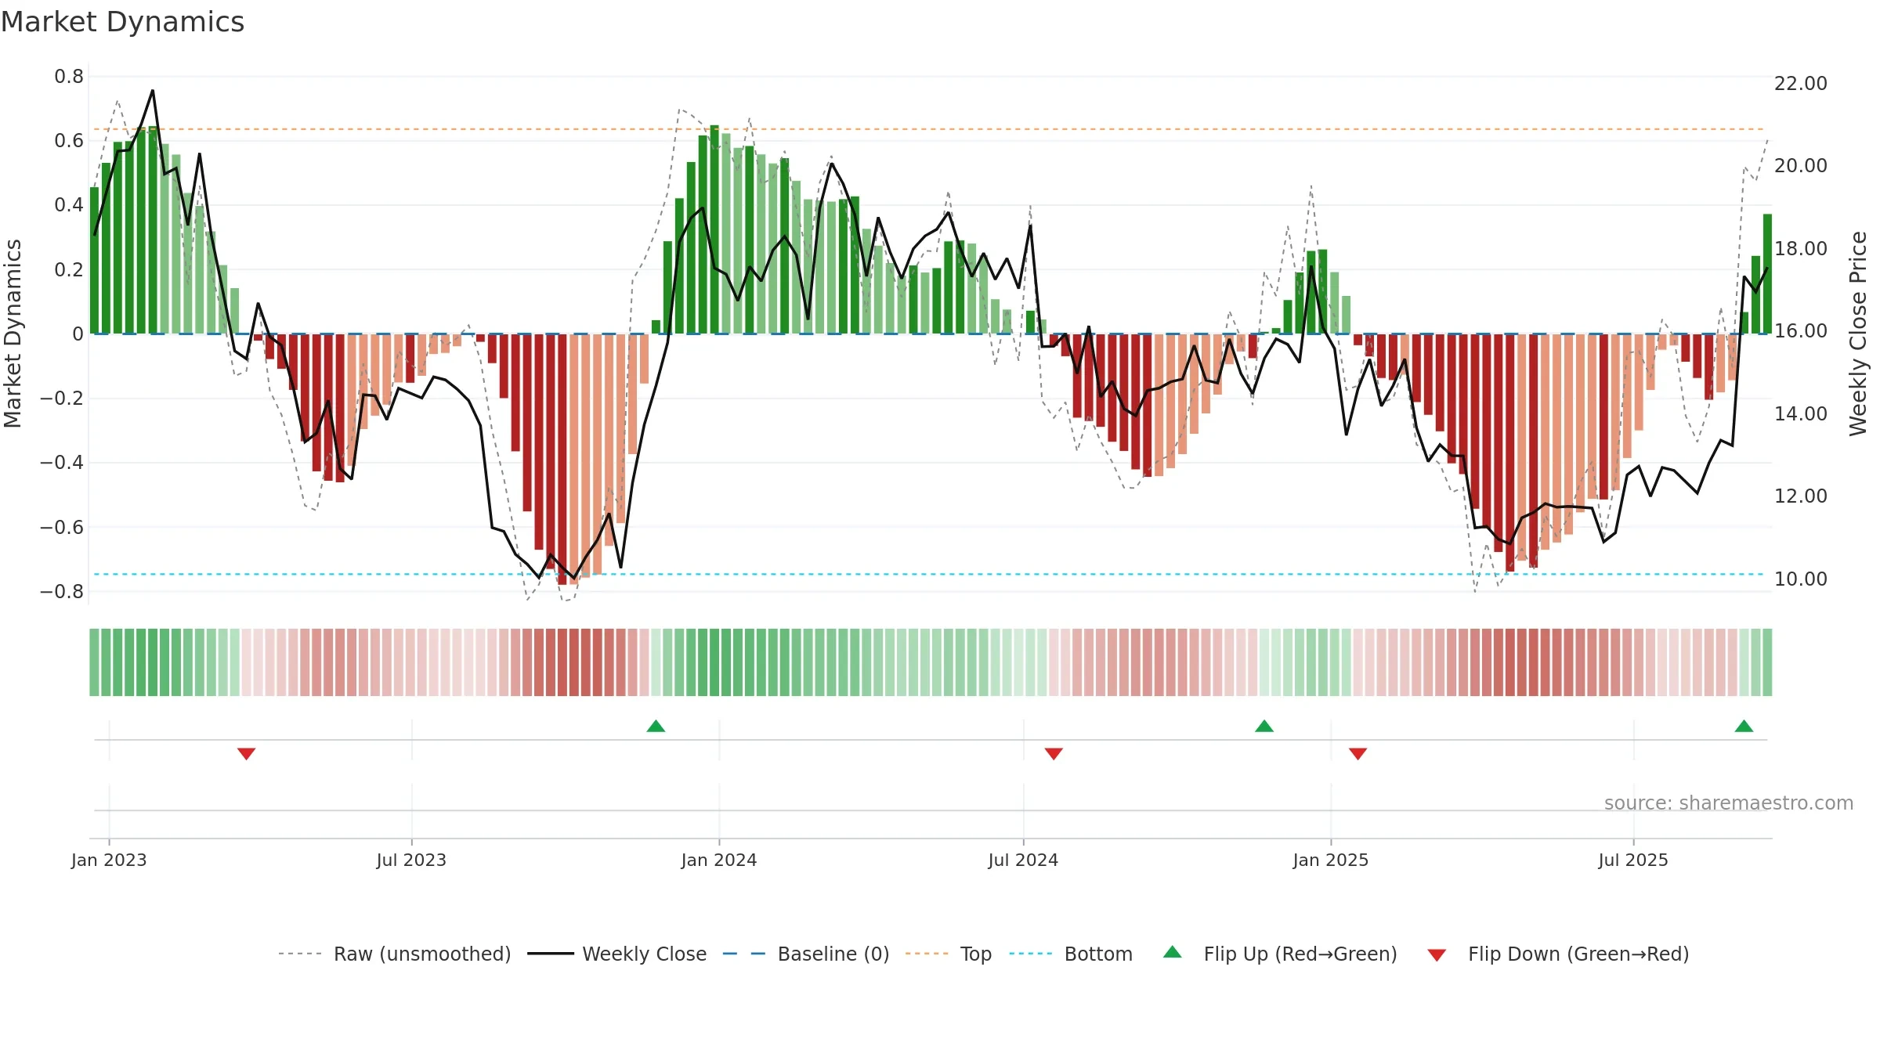Click the Jan 2025 x-axis label

[1331, 860]
